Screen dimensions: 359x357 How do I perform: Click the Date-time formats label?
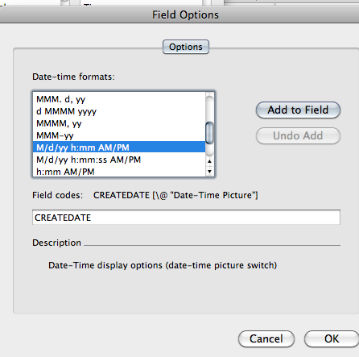(73, 77)
